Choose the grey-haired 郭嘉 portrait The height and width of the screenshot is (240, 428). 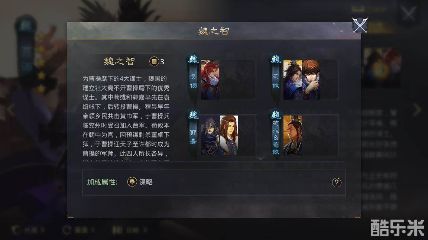pyautogui.click(x=210, y=136)
